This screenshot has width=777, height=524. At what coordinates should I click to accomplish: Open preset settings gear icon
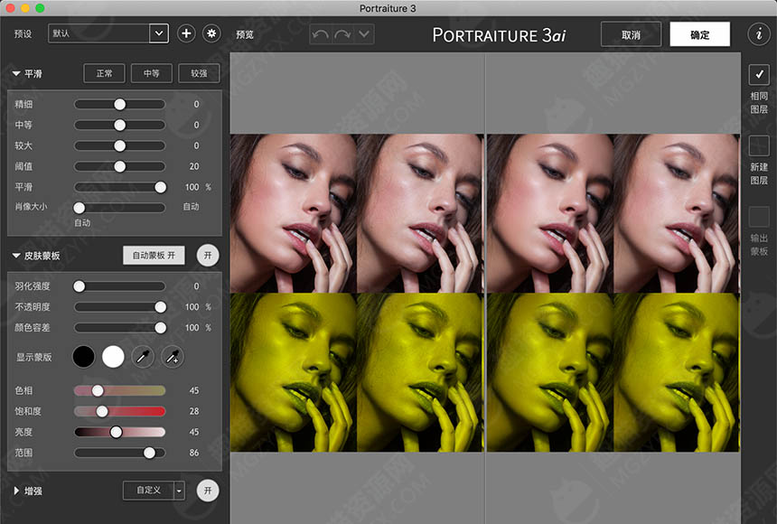211,33
